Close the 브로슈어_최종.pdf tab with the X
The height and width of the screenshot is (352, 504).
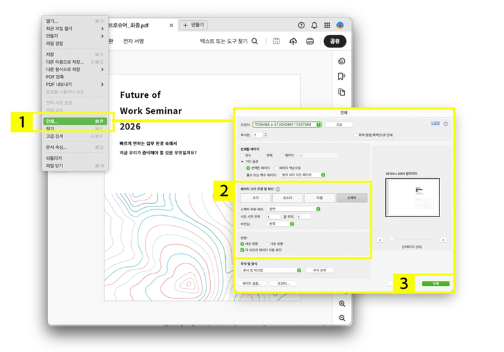171,25
